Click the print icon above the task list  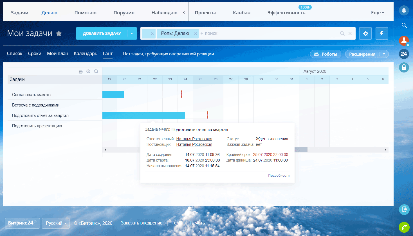tap(81, 71)
